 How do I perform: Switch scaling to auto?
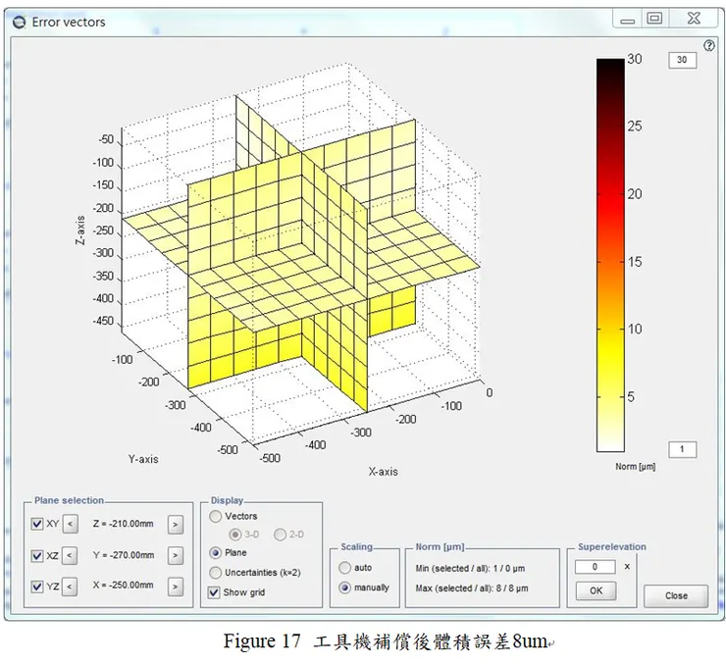pyautogui.click(x=344, y=568)
